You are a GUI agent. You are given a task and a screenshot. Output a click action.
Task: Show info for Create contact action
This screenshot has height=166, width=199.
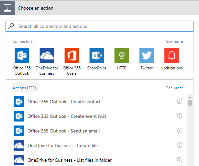pos(180,101)
